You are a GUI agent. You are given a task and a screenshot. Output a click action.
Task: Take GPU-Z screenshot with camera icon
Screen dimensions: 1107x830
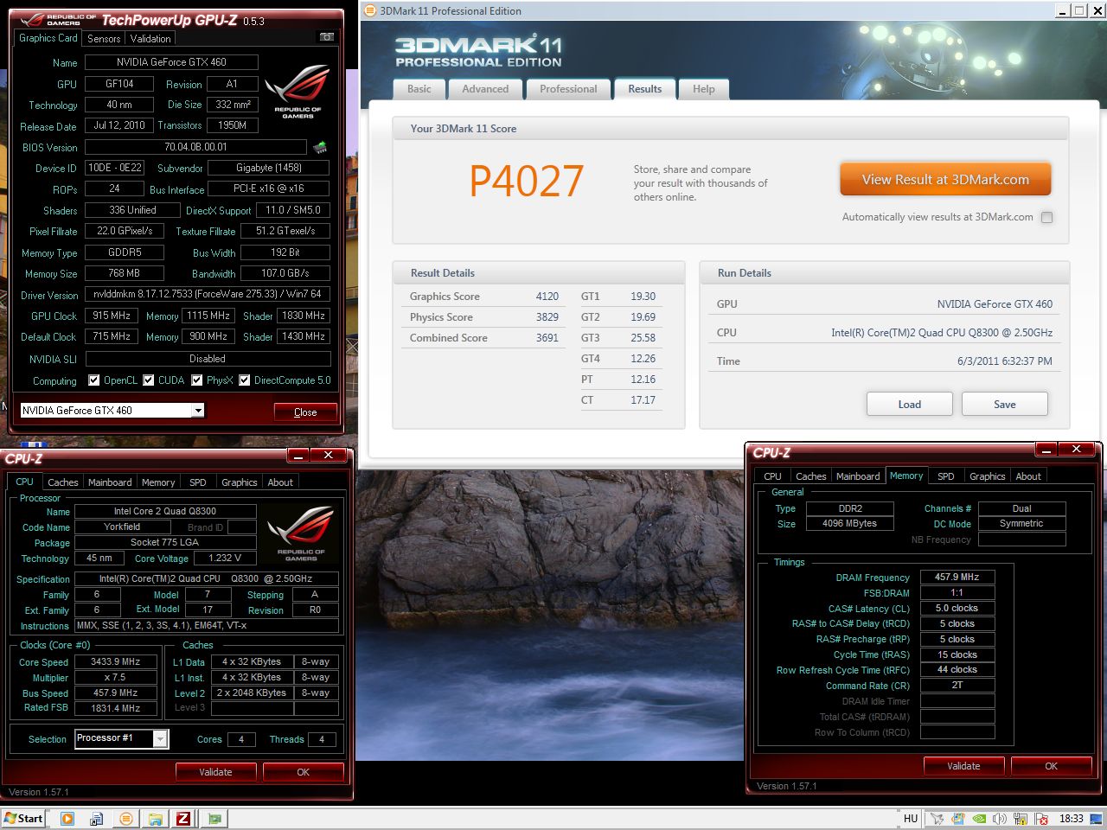326,37
